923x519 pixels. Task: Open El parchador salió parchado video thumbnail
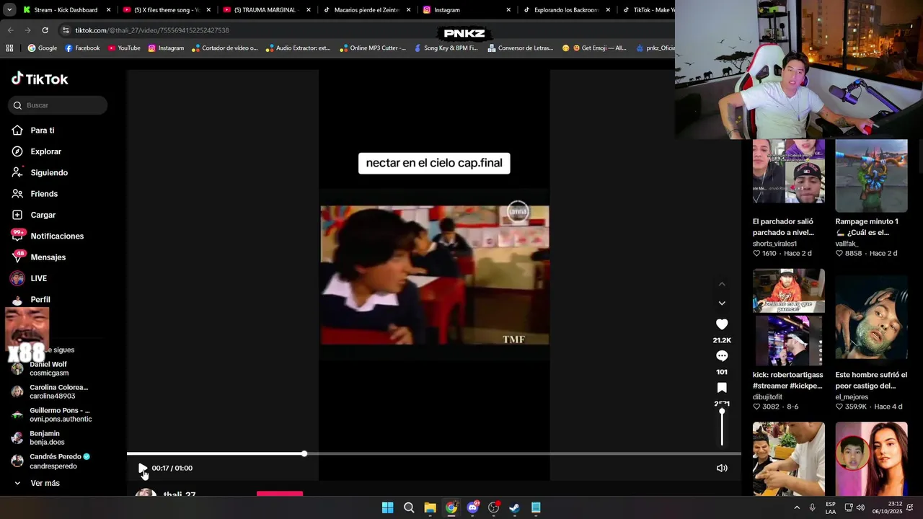tap(789, 172)
